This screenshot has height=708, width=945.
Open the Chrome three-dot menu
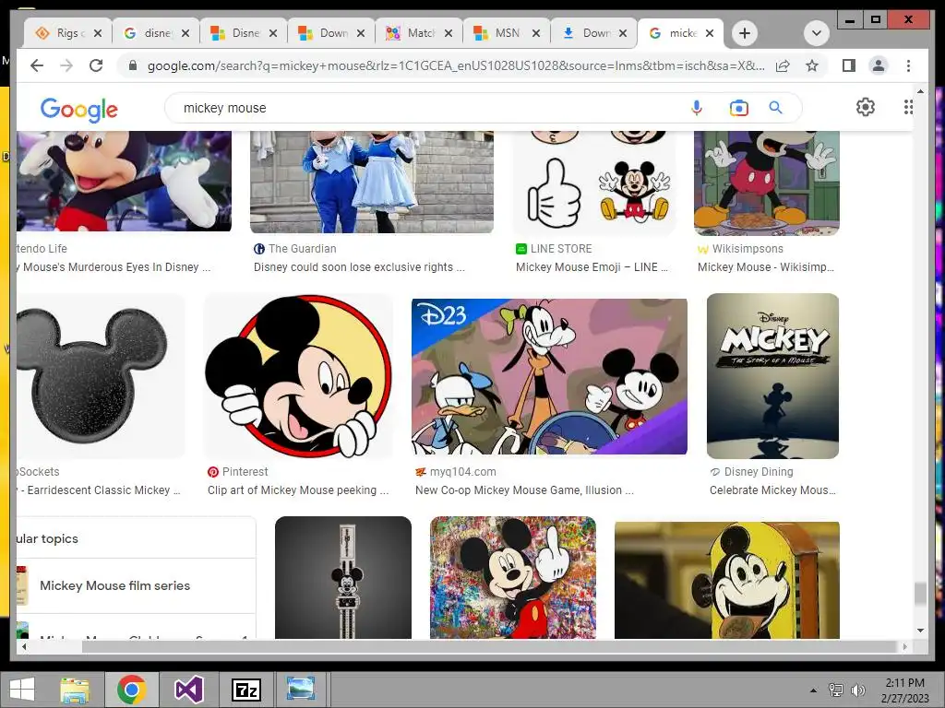pos(908,65)
